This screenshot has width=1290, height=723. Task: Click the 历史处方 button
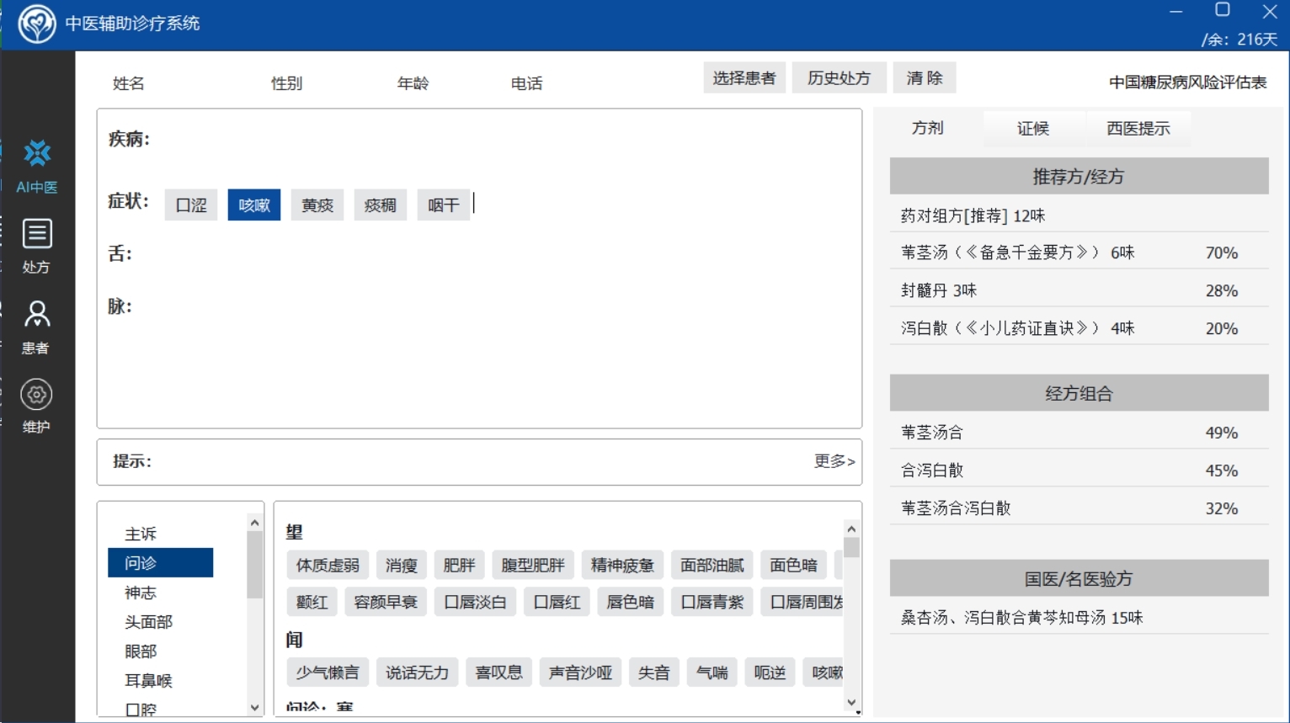[x=839, y=78]
